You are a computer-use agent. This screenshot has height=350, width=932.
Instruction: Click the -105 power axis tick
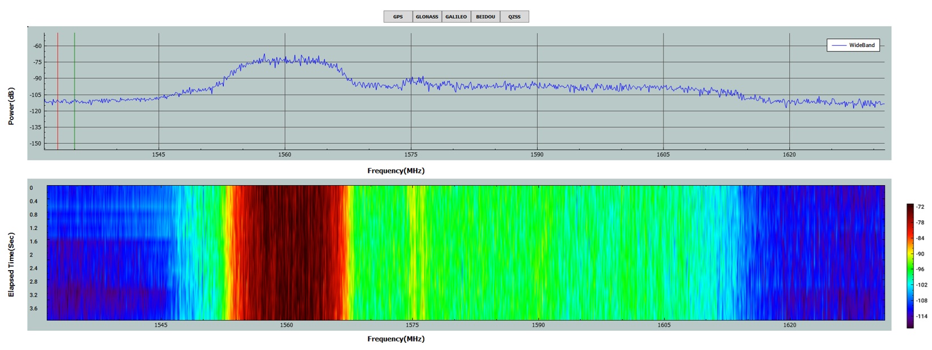[x=36, y=95]
